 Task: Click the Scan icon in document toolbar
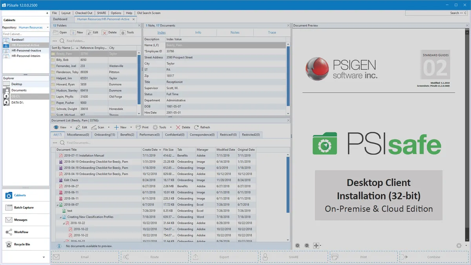point(94,127)
